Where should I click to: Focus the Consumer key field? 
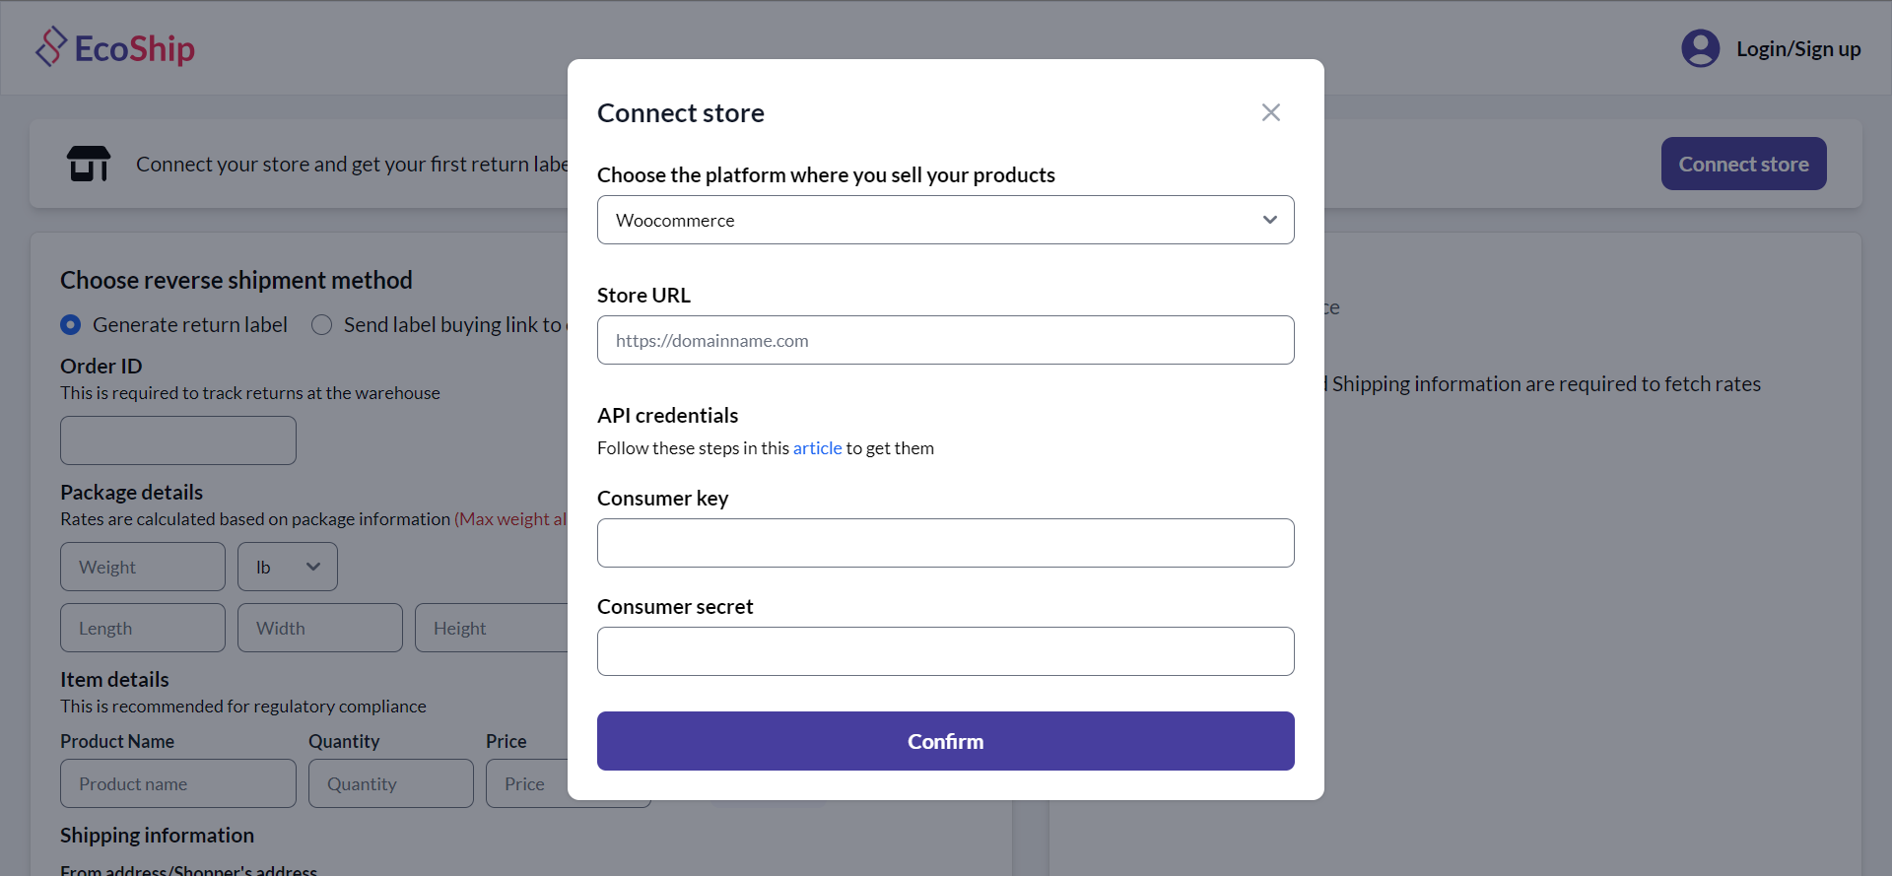[x=945, y=543]
